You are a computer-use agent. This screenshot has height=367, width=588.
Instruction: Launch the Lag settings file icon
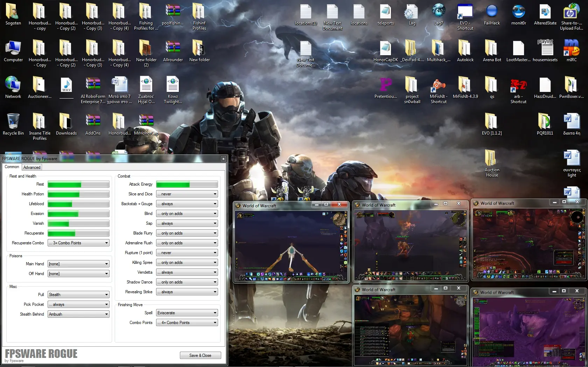point(412,15)
